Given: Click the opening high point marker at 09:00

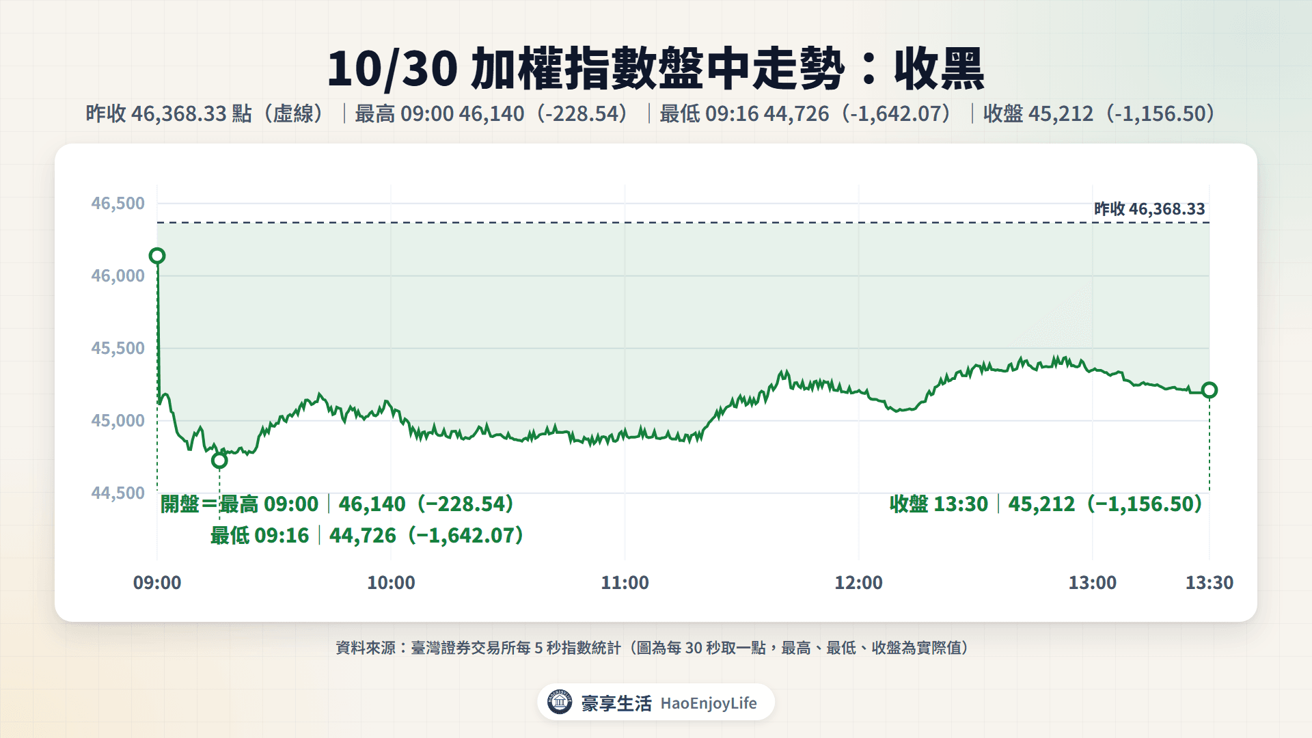Looking at the screenshot, I should (x=157, y=256).
